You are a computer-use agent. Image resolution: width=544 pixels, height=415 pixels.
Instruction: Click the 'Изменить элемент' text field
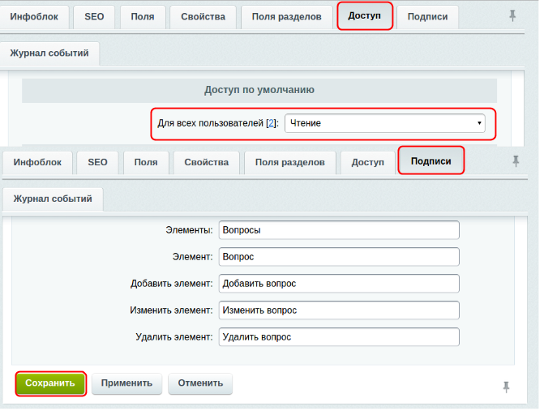click(339, 310)
